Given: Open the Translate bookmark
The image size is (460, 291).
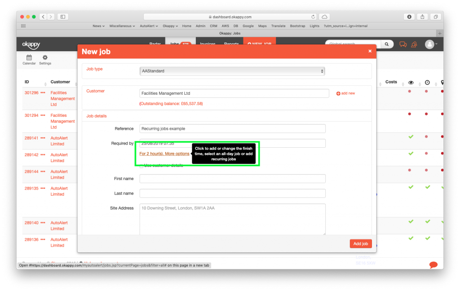Looking at the screenshot, I should tap(279, 26).
